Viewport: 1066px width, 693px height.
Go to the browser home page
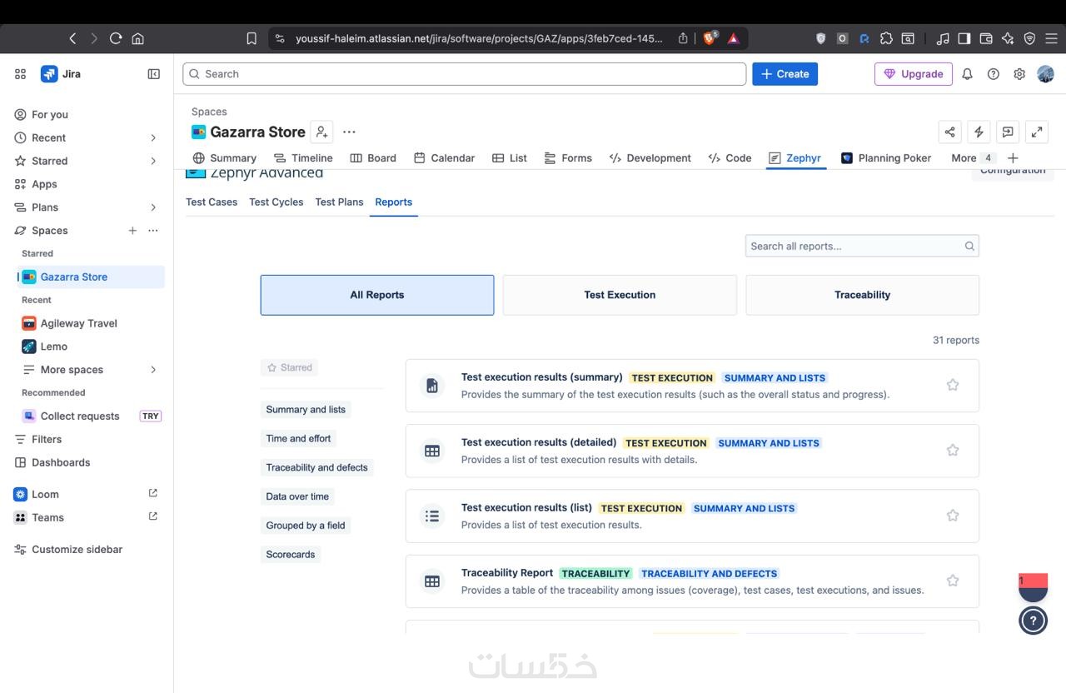point(138,38)
